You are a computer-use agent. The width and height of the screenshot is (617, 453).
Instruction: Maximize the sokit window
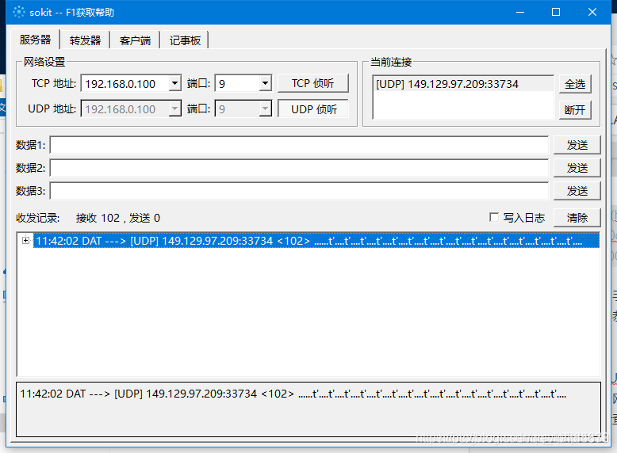pos(556,12)
